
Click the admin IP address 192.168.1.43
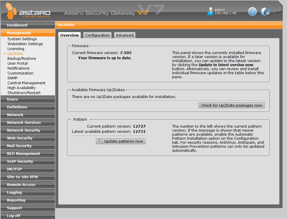[225, 13]
